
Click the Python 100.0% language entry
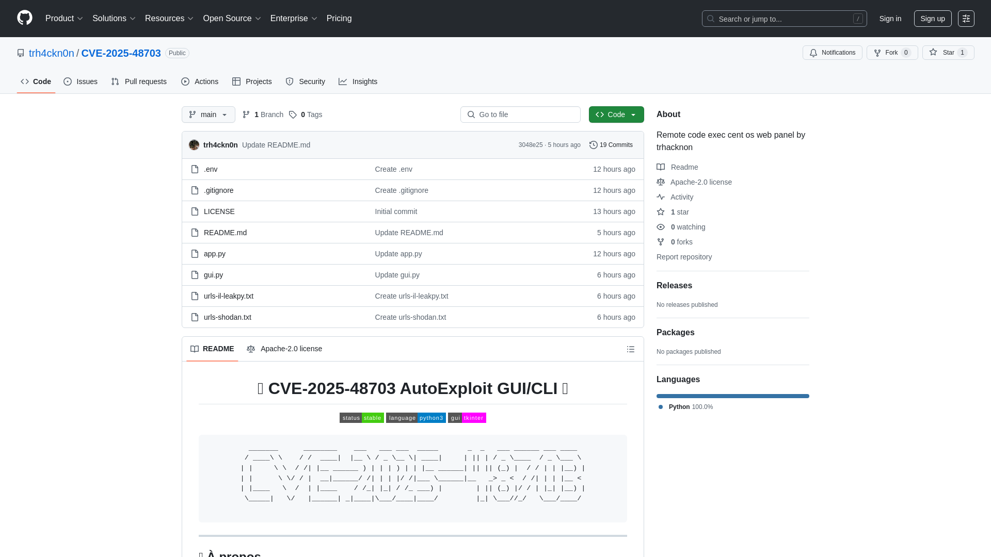pyautogui.click(x=686, y=407)
